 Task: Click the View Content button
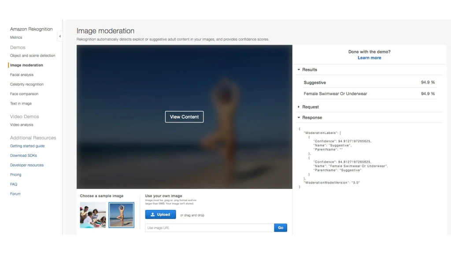pos(184,117)
